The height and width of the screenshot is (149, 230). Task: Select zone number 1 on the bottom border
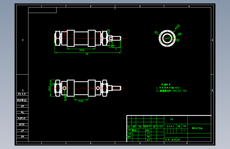pyautogui.click(x=41, y=143)
